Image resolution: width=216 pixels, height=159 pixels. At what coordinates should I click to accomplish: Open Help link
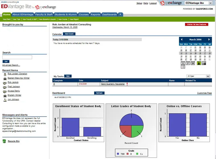[146, 3]
